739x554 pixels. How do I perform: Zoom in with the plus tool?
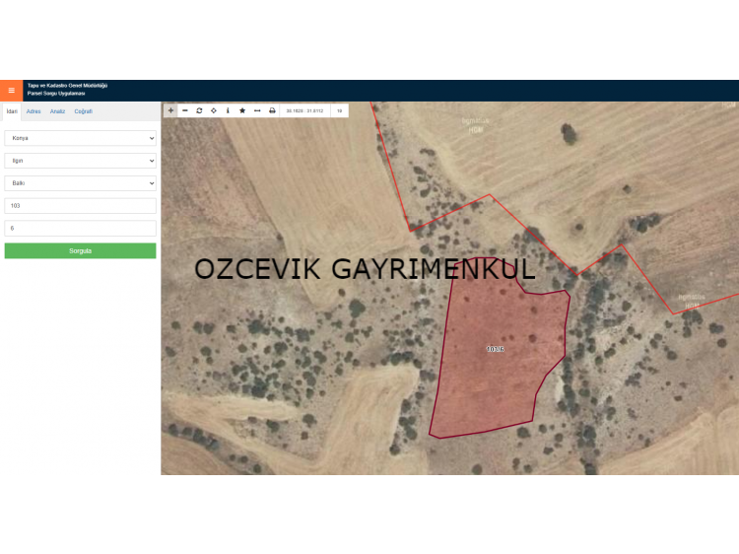tap(170, 110)
